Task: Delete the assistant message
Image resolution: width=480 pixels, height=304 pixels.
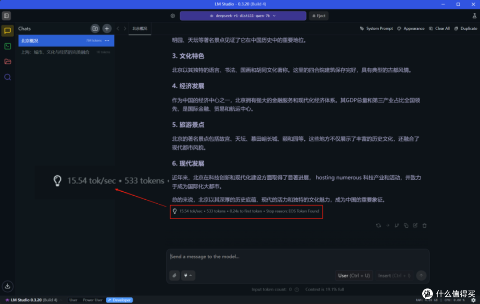Action: [424, 225]
